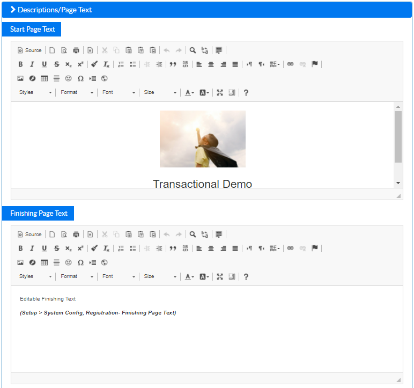Viewport: 414px width, 388px height.
Task: Center align text in Start Page editor
Action: [x=211, y=64]
